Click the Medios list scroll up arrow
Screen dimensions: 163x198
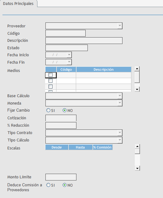137,69
